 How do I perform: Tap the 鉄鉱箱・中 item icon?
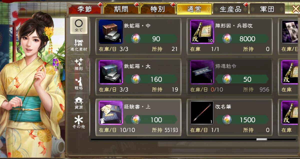110,32
